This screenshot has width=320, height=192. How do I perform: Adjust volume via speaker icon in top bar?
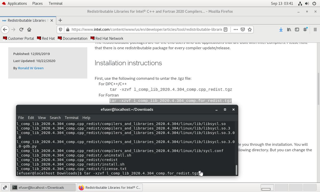point(307,3)
